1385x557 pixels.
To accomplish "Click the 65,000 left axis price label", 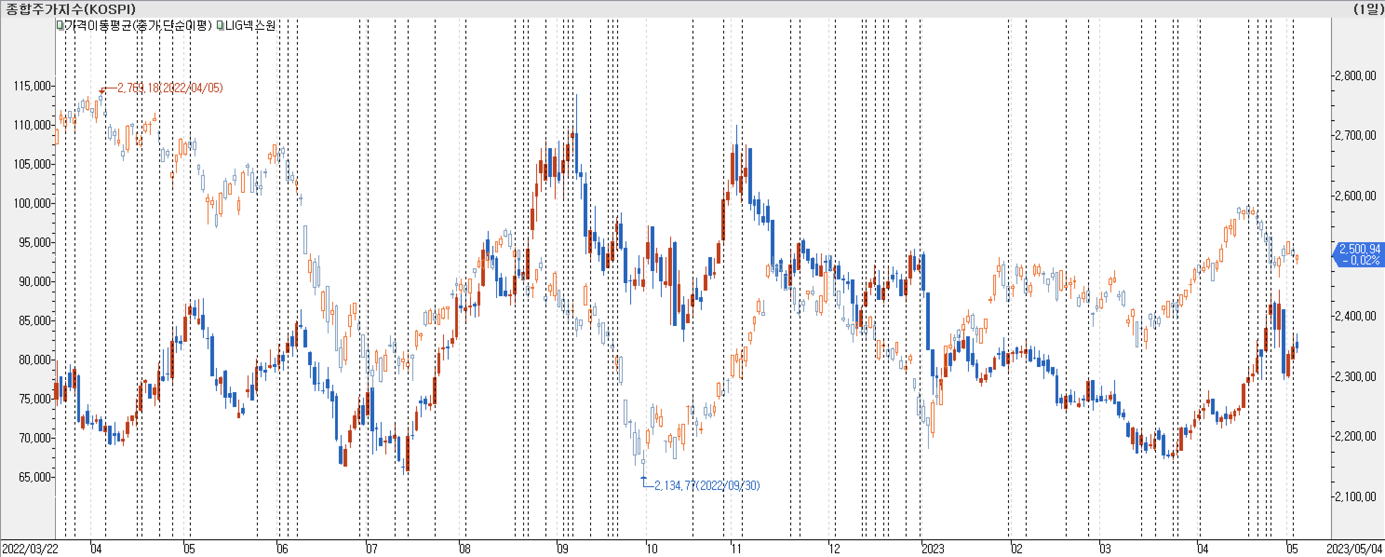I will (34, 477).
